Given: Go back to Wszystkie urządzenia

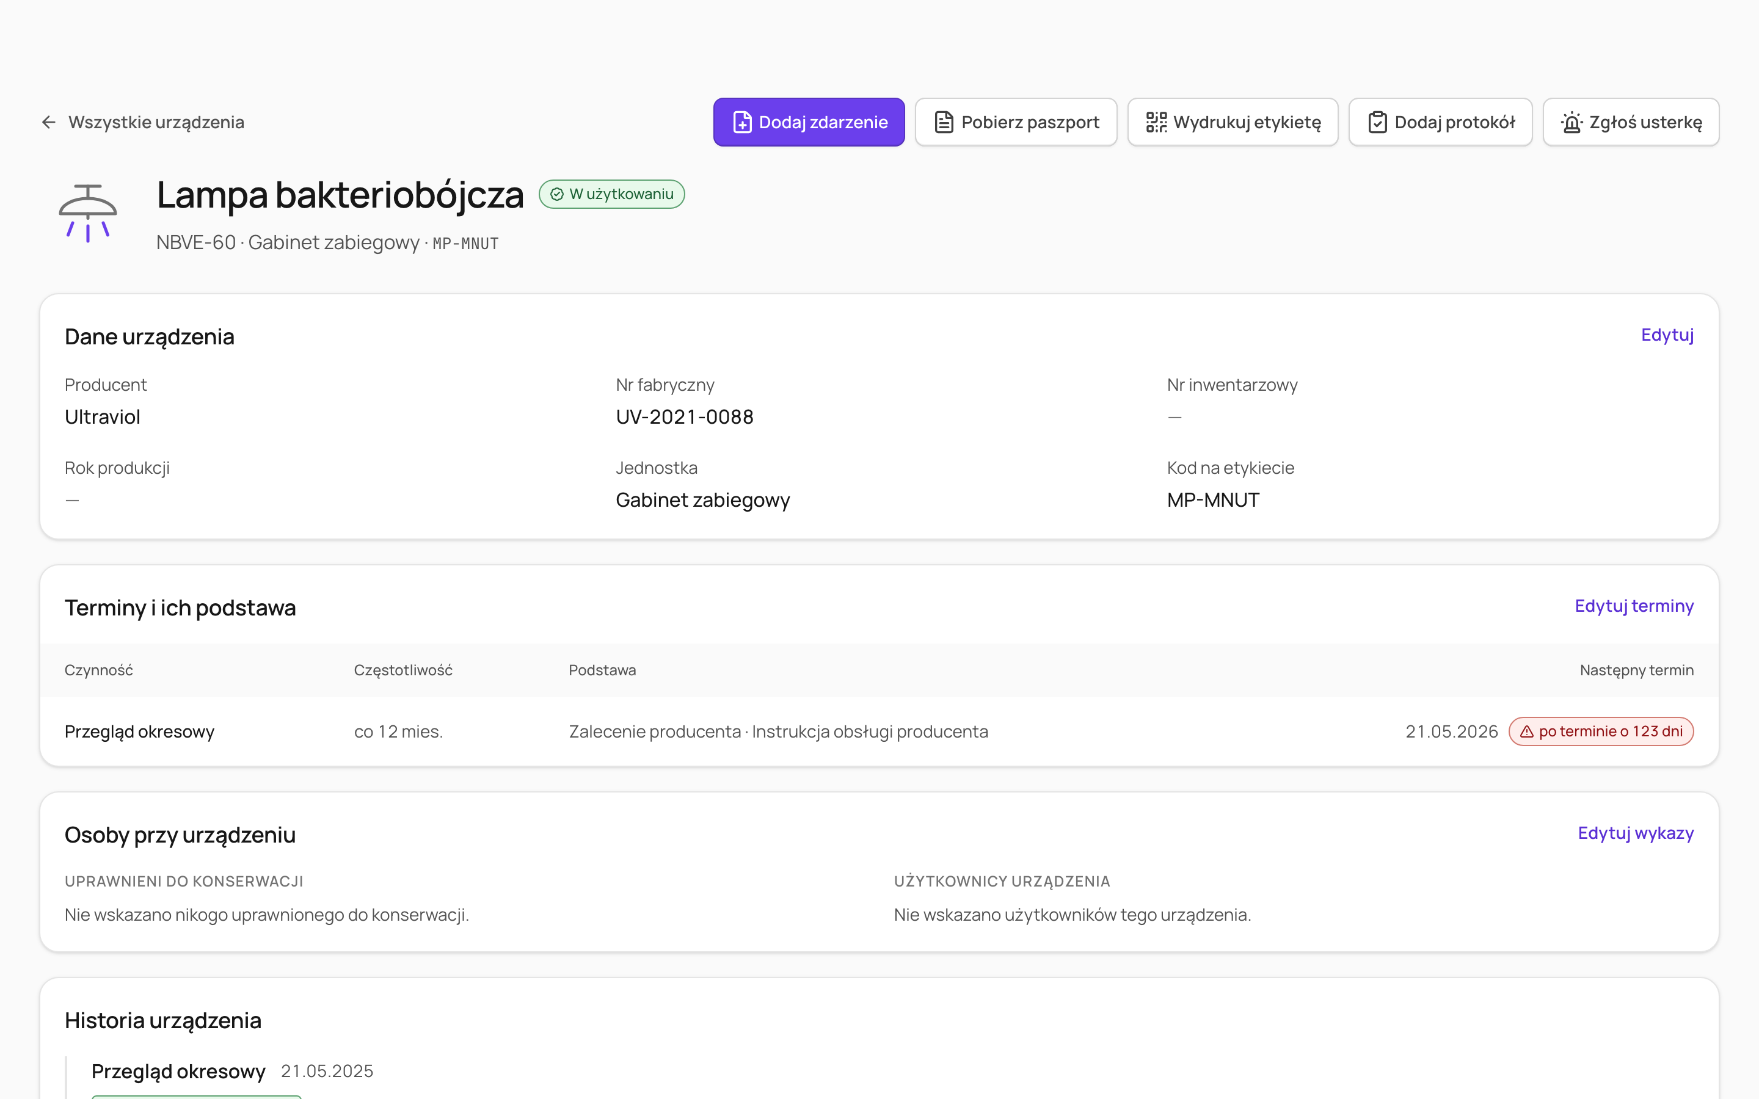Looking at the screenshot, I should pyautogui.click(x=142, y=122).
